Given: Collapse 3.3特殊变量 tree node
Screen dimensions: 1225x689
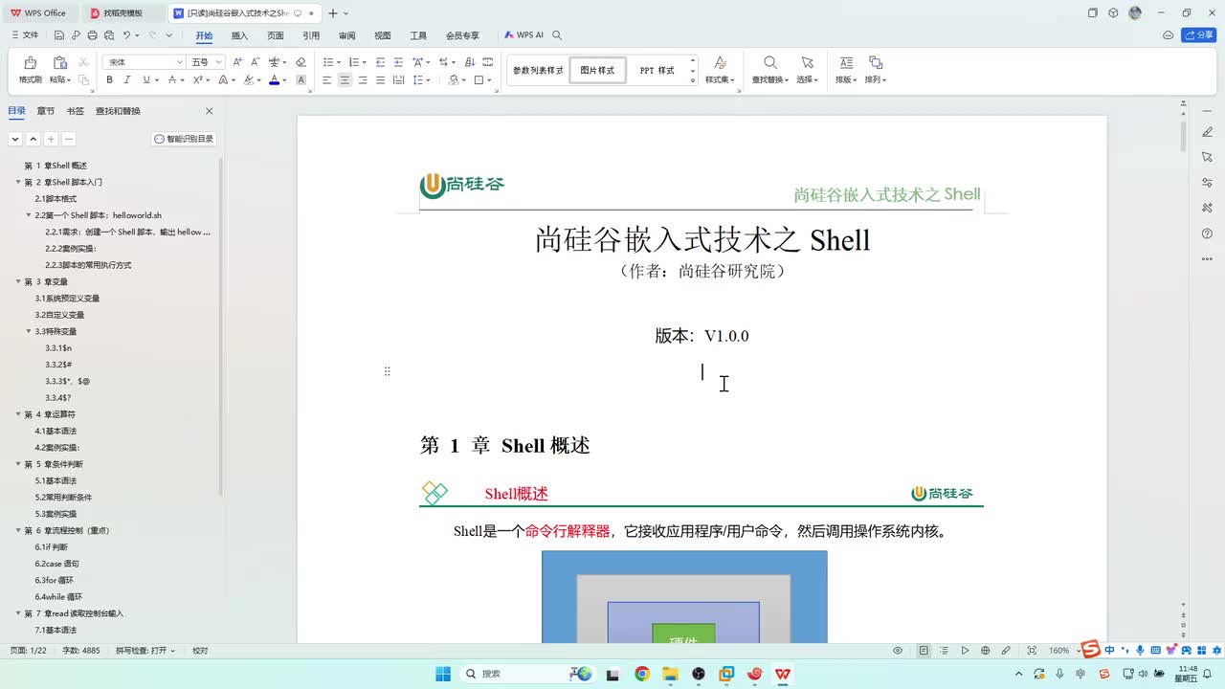Looking at the screenshot, I should [29, 331].
